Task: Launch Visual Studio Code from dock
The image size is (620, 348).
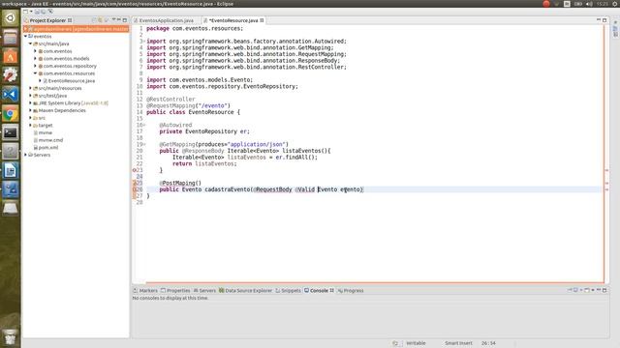Action: [11, 95]
